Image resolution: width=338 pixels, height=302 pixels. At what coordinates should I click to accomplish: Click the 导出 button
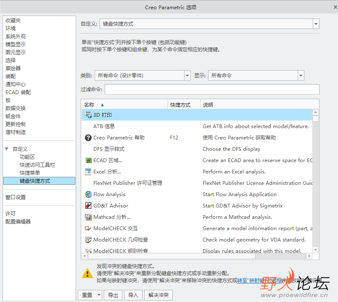coord(113,295)
